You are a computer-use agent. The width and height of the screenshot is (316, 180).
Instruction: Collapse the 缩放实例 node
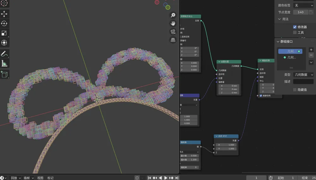pos(260,60)
